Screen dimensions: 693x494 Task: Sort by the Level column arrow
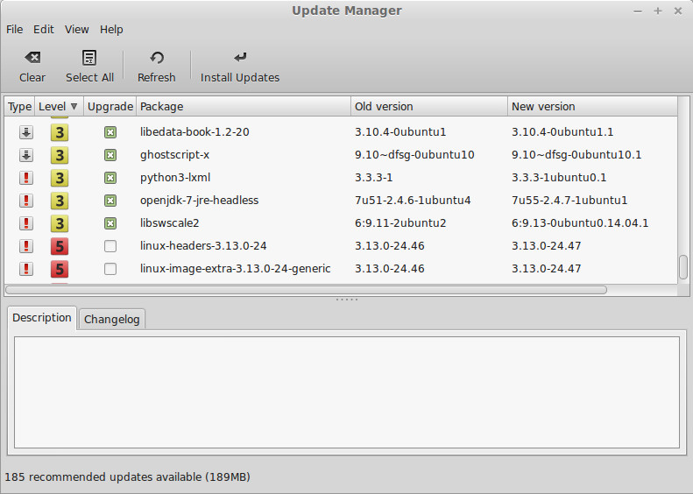tap(74, 107)
